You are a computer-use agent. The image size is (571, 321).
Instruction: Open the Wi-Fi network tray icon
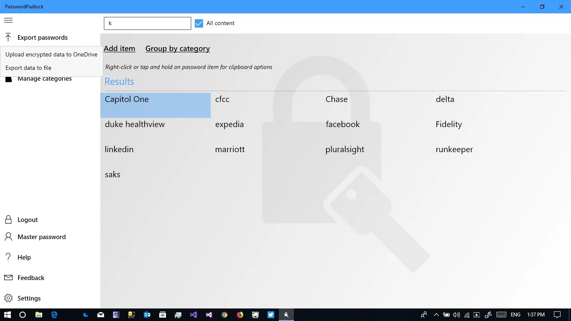pos(466,315)
